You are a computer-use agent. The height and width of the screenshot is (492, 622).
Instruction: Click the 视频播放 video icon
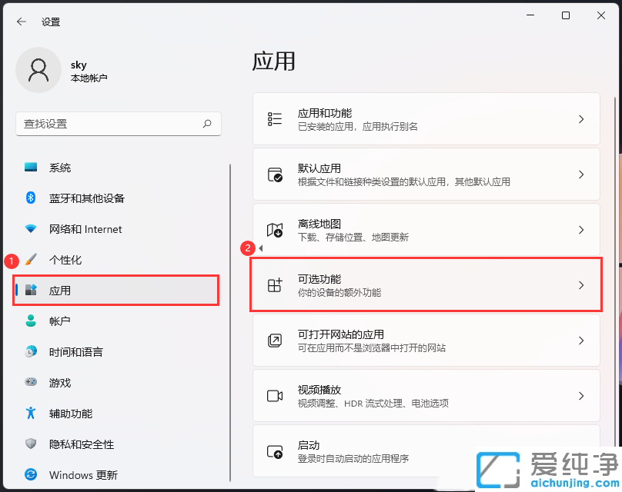click(275, 395)
